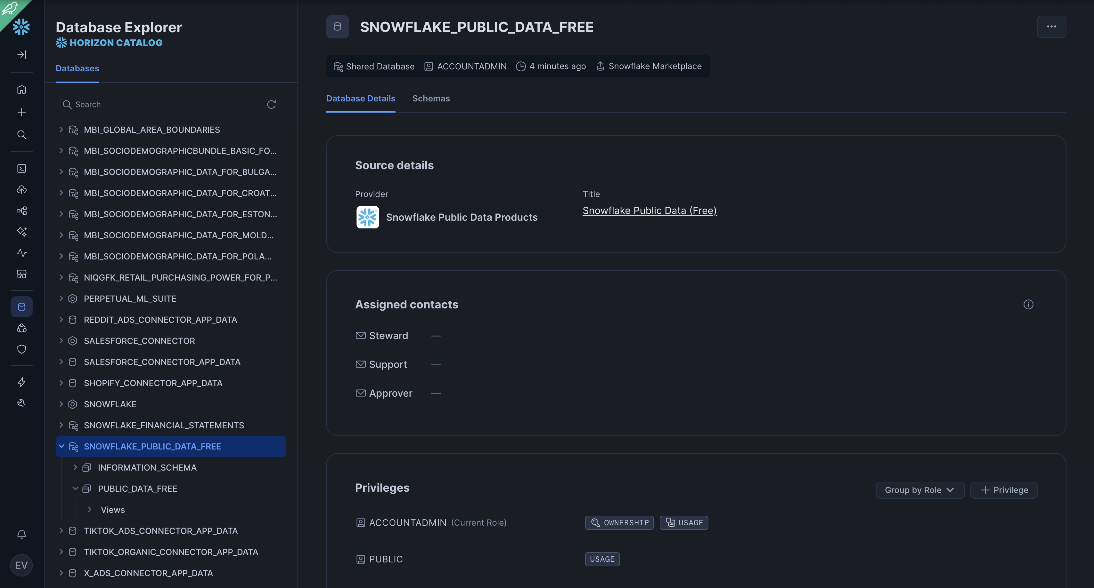Open the notifications bell icon
This screenshot has width=1094, height=588.
click(x=22, y=534)
